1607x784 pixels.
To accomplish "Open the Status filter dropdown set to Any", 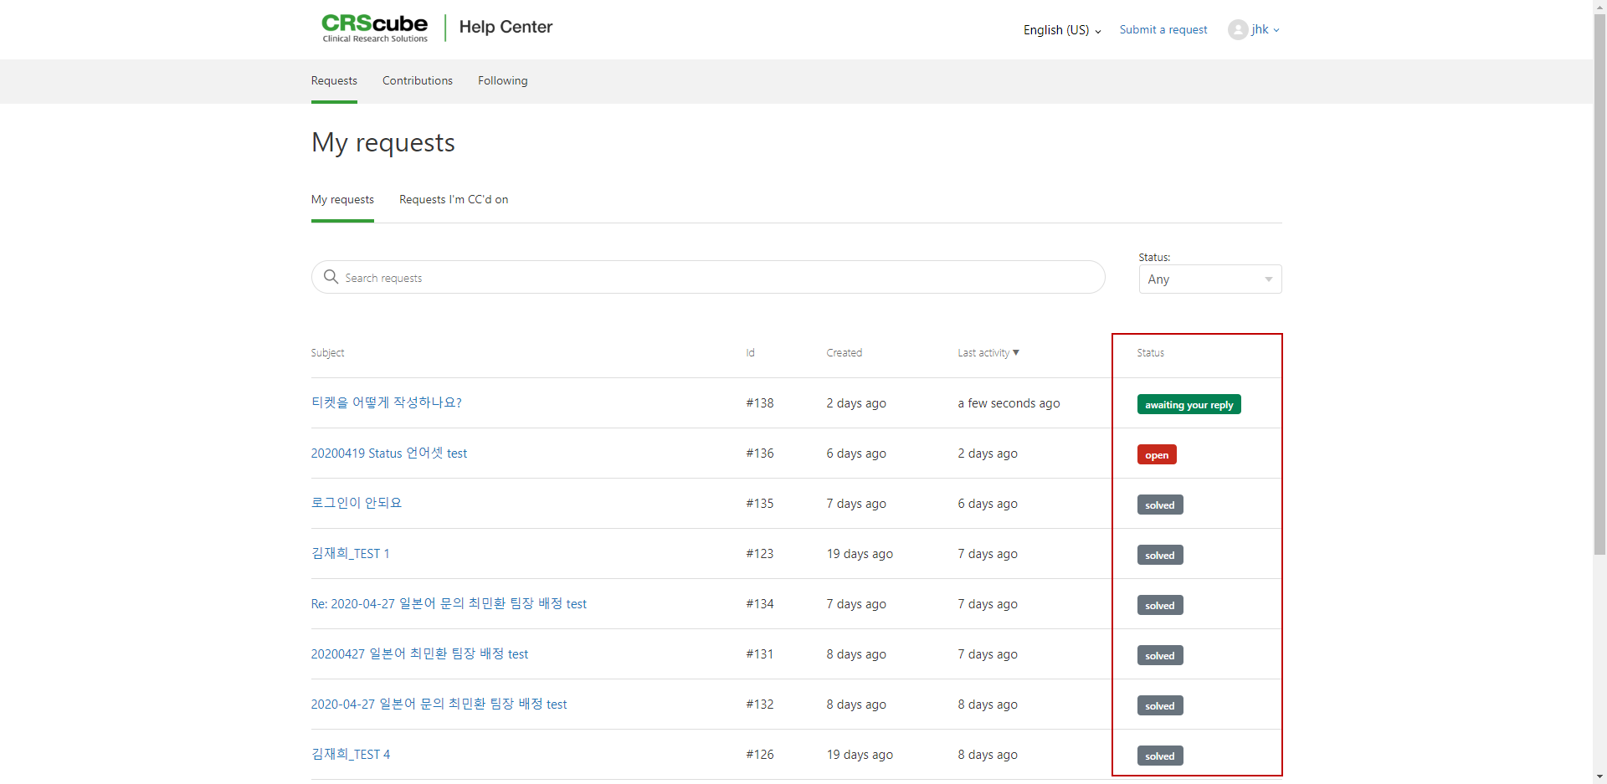I will click(1209, 279).
